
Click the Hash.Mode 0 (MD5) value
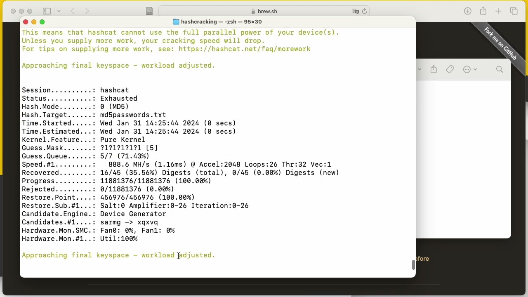pos(114,107)
